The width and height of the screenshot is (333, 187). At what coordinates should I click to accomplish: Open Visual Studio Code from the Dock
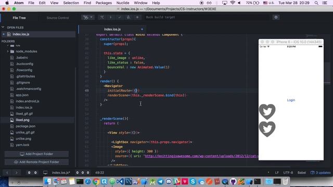tap(120, 182)
